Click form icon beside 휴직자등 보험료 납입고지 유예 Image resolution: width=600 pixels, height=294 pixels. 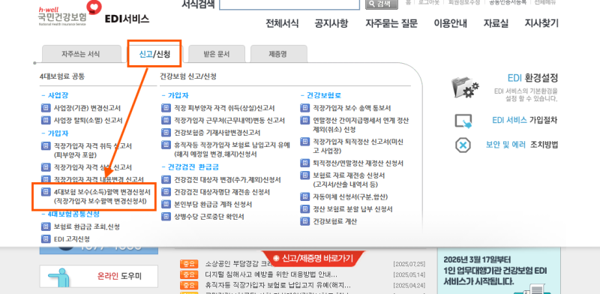pyautogui.click(x=166, y=145)
